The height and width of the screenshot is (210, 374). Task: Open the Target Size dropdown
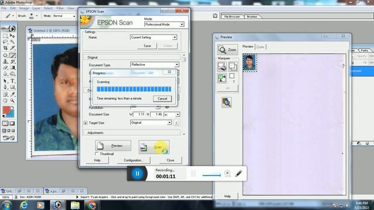pos(169,123)
